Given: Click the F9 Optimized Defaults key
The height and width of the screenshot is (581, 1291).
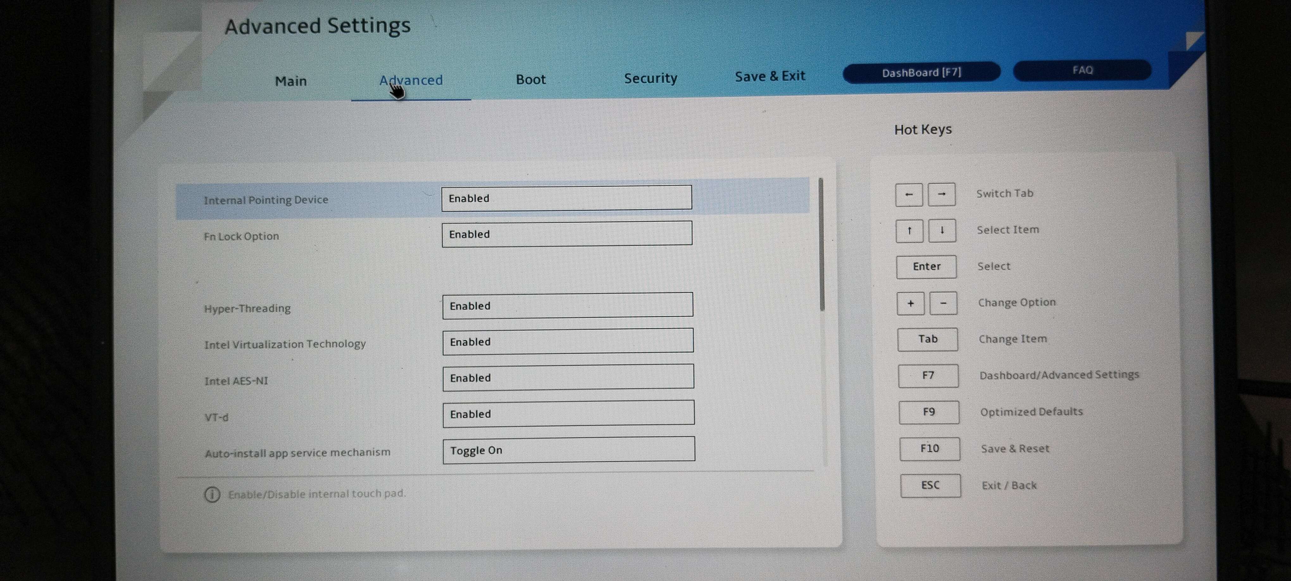Looking at the screenshot, I should [x=929, y=412].
